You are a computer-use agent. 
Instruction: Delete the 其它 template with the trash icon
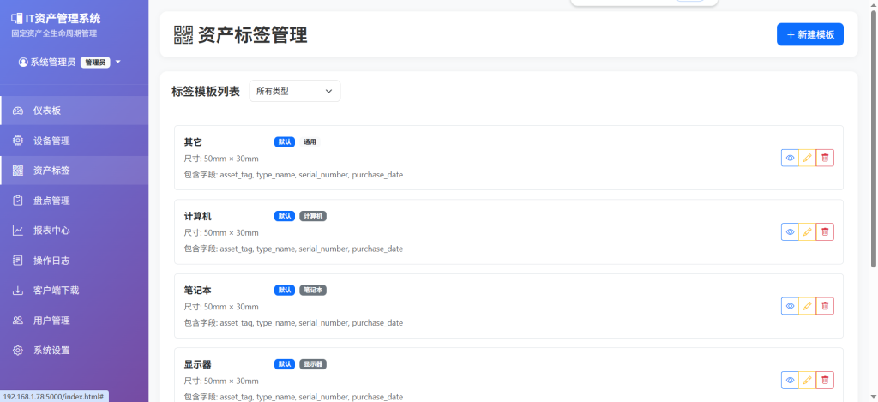[x=825, y=158]
